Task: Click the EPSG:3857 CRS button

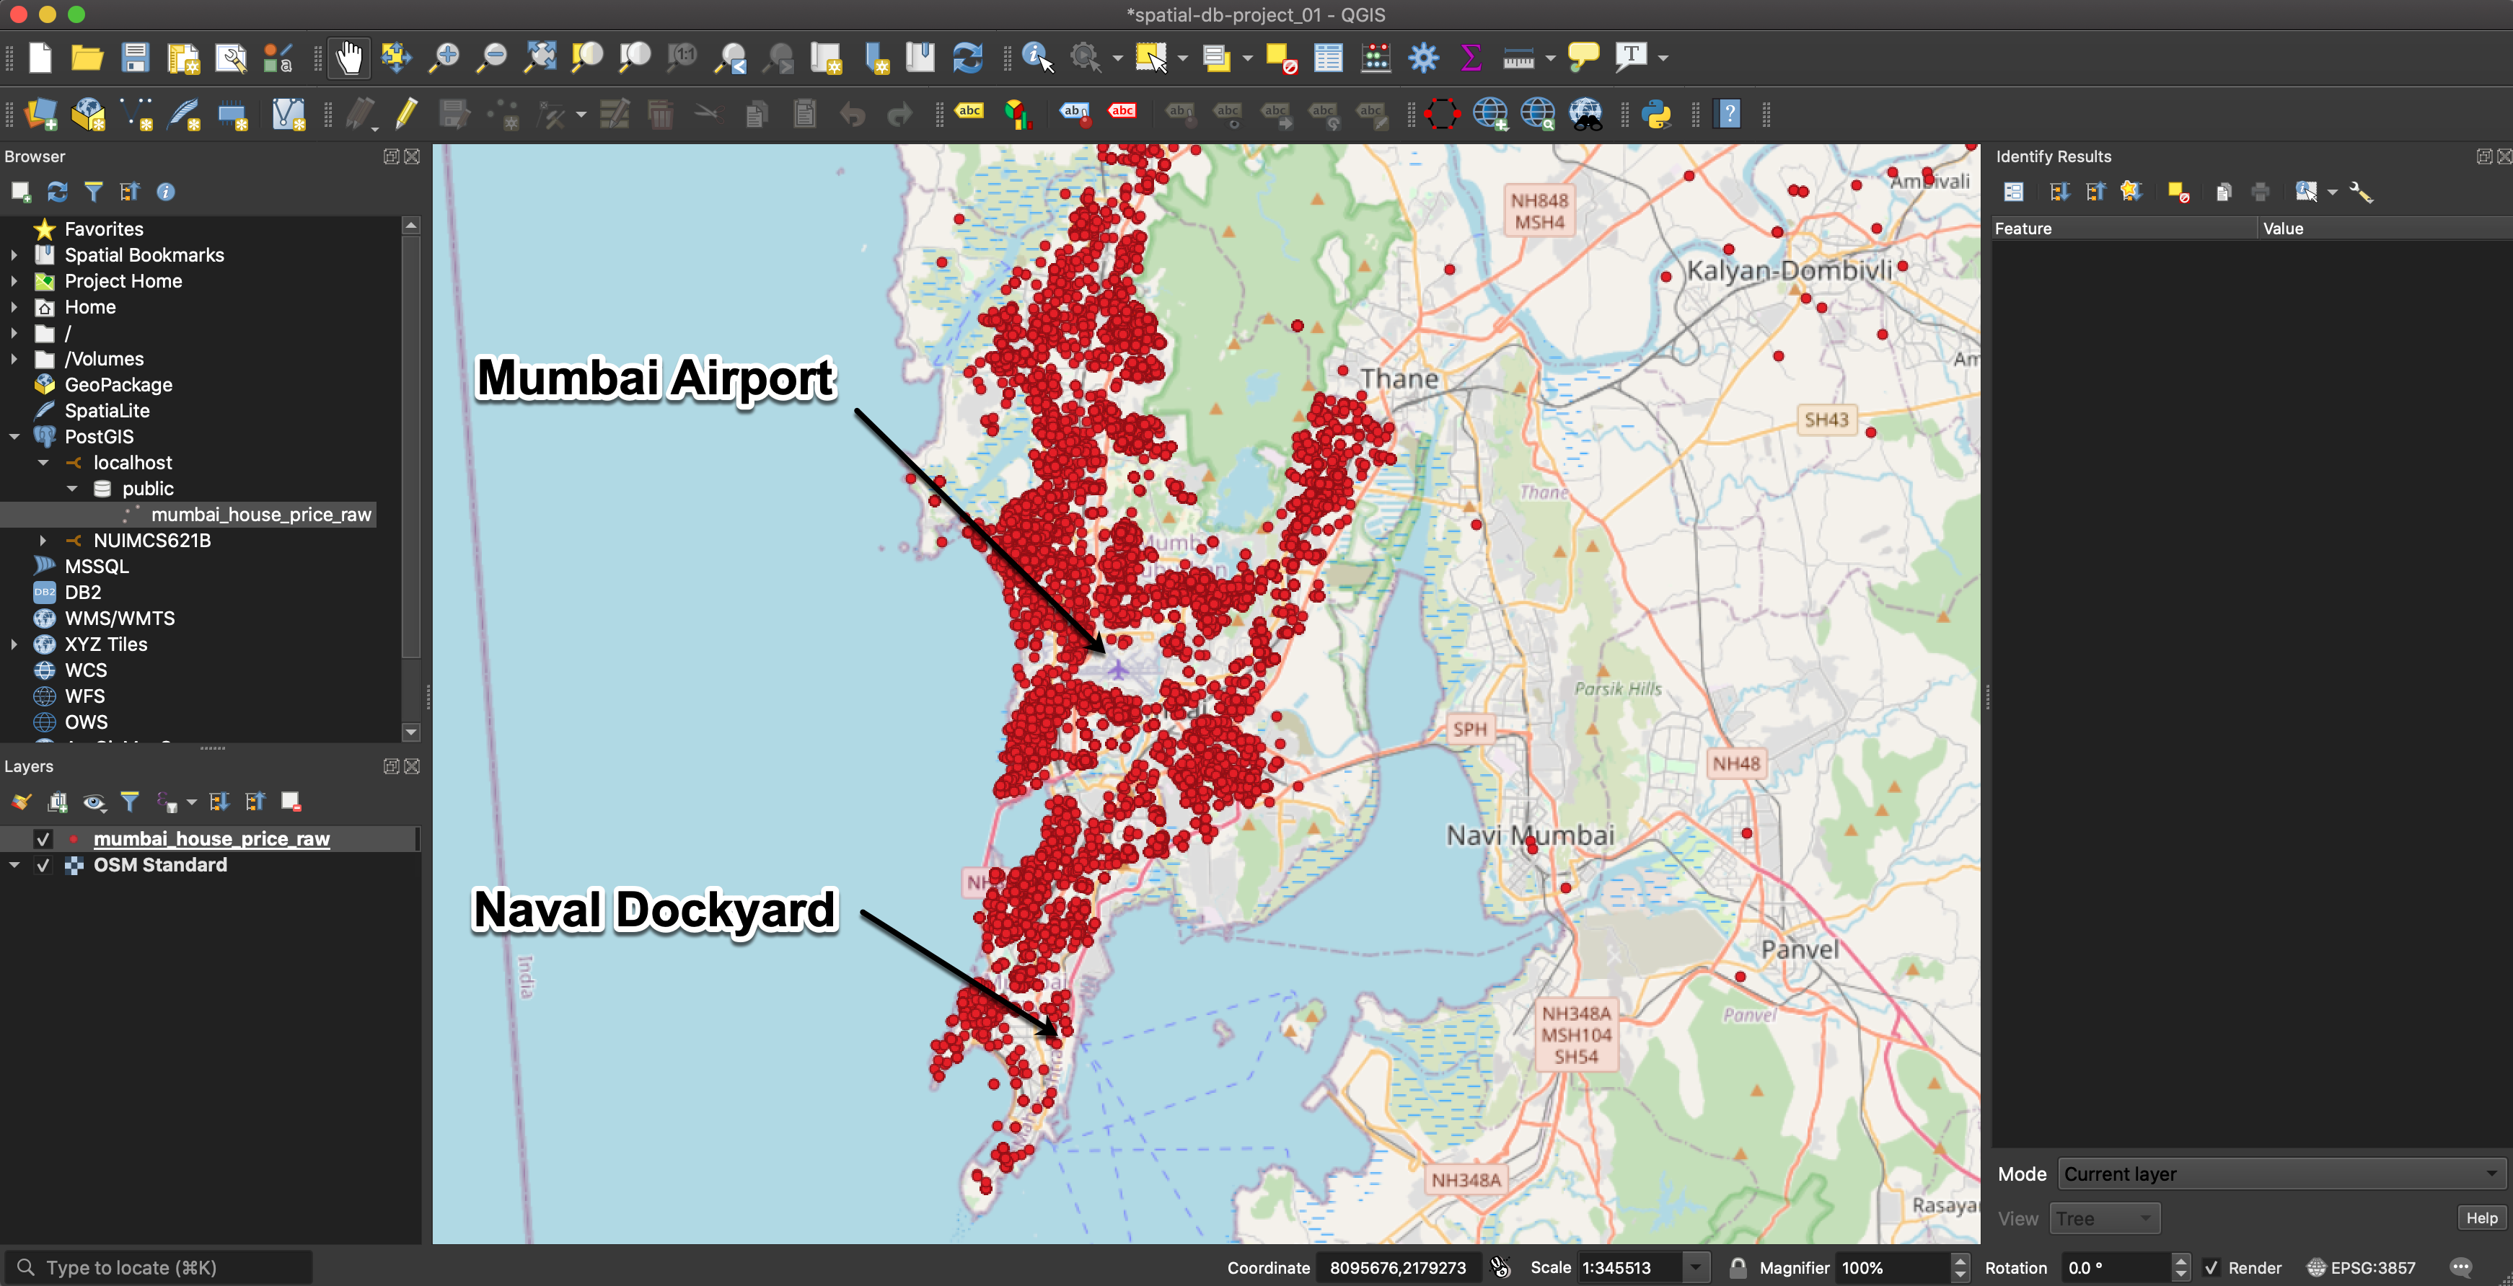Action: [x=2361, y=1267]
